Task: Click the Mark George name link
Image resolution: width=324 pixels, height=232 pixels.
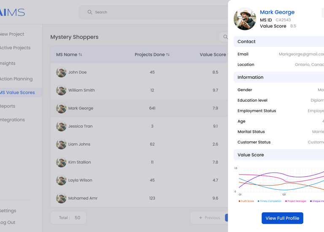Action: pos(277,12)
